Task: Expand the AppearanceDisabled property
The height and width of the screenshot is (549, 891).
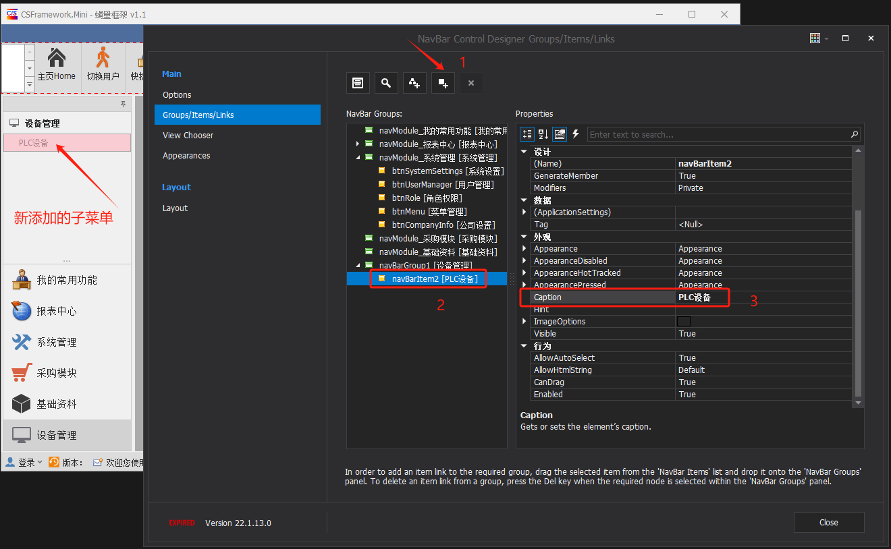Action: pos(524,261)
